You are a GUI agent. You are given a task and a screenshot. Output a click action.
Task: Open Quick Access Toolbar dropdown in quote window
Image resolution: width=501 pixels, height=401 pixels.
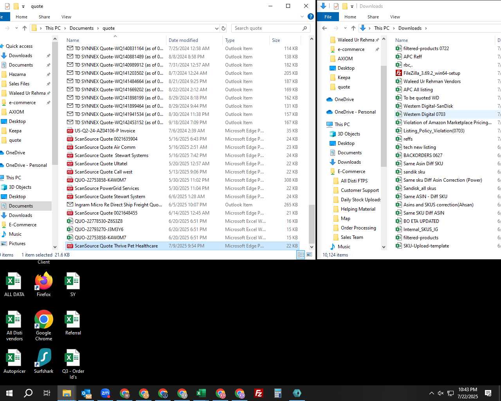23,6
